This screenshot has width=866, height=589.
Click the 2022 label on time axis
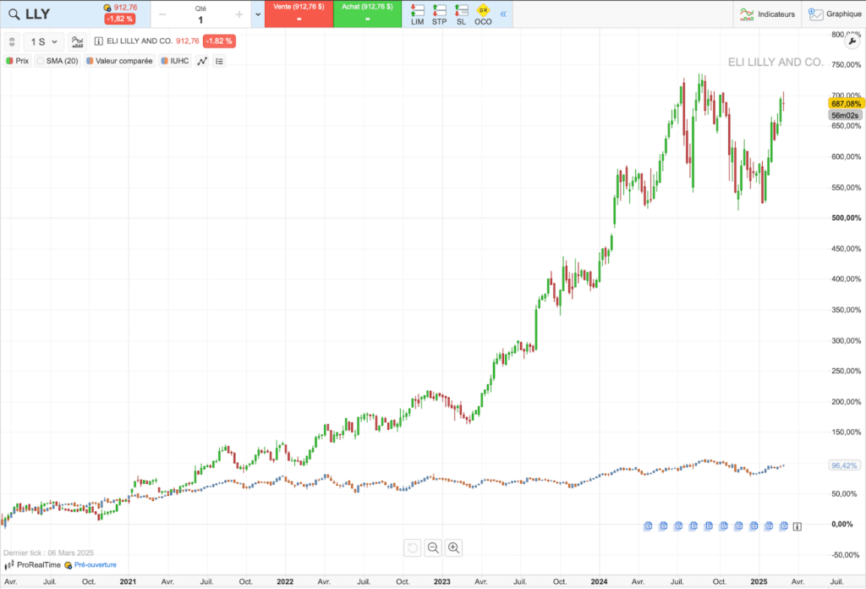pos(285,581)
